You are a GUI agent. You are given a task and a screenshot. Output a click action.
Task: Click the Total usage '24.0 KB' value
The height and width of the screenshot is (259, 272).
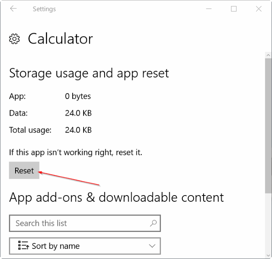(x=78, y=130)
